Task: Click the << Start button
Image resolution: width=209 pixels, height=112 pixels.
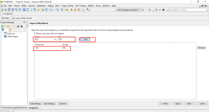Action: 164,103
